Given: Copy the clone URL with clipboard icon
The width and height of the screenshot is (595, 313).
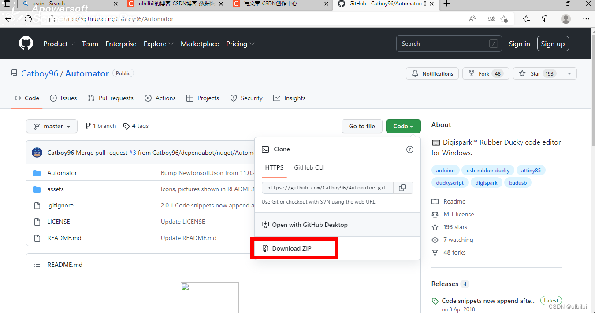Looking at the screenshot, I should [402, 188].
